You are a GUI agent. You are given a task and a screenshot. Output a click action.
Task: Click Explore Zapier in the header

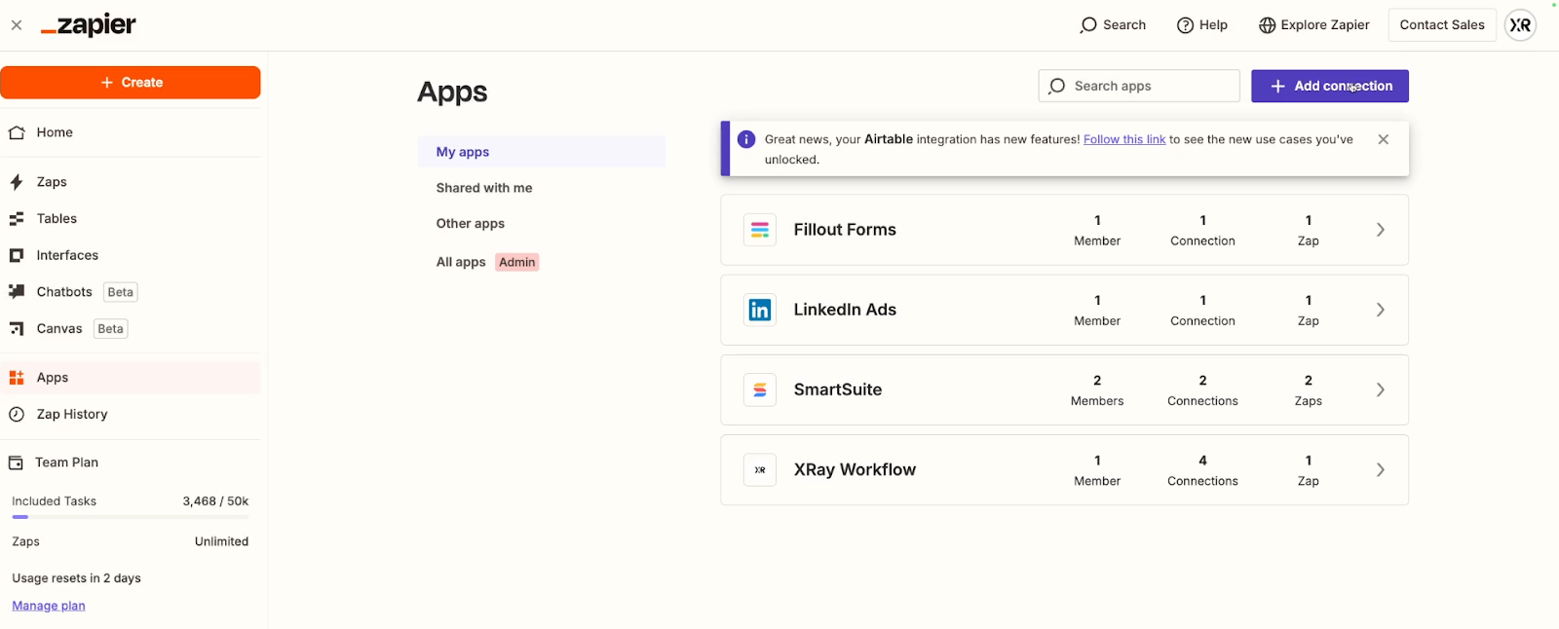tap(1313, 25)
